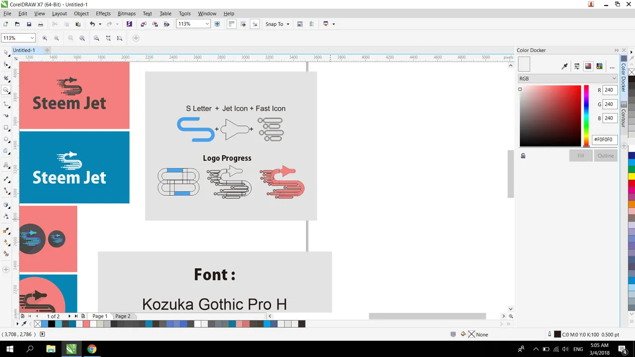The height and width of the screenshot is (357, 635).
Task: Toggle full-screen preview icon
Action: pyautogui.click(x=217, y=24)
